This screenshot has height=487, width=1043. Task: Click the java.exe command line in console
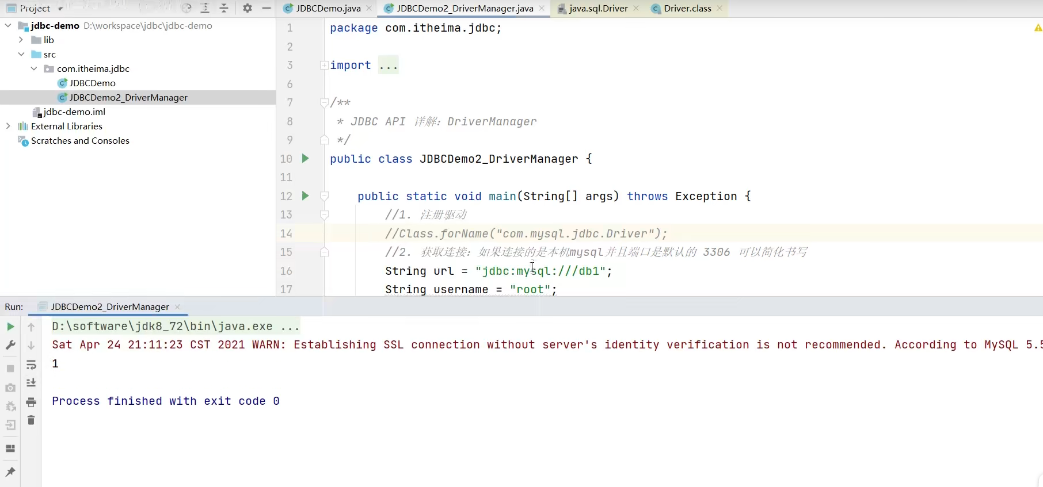(x=176, y=326)
